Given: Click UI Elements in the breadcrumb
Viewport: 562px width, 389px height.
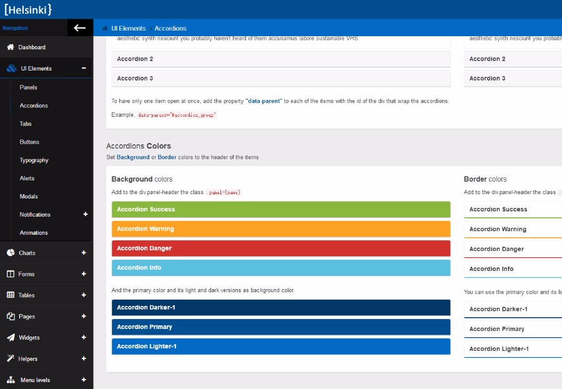Looking at the screenshot, I should (128, 28).
